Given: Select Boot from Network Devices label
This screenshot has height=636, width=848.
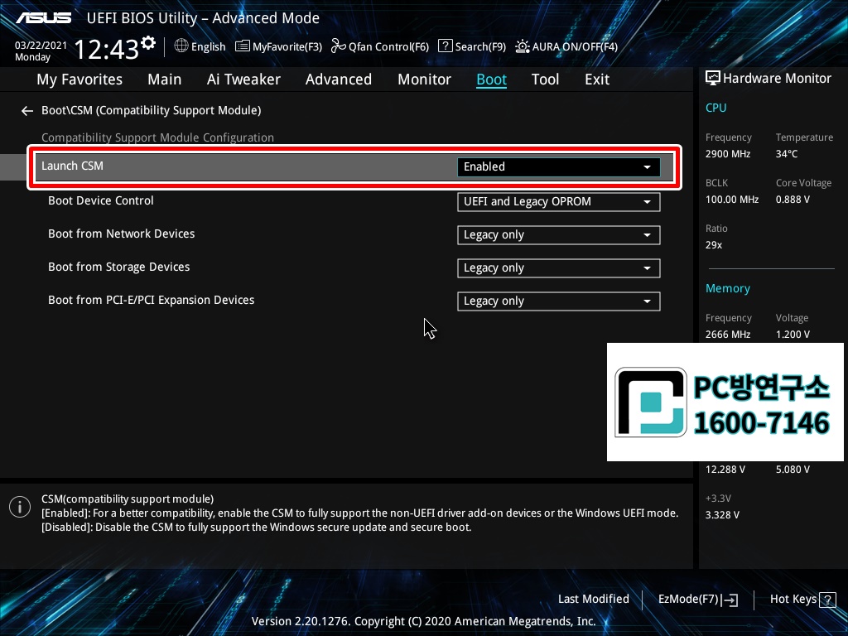Looking at the screenshot, I should 121,234.
